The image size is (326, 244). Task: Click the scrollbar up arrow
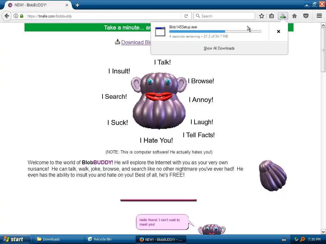pyautogui.click(x=323, y=25)
